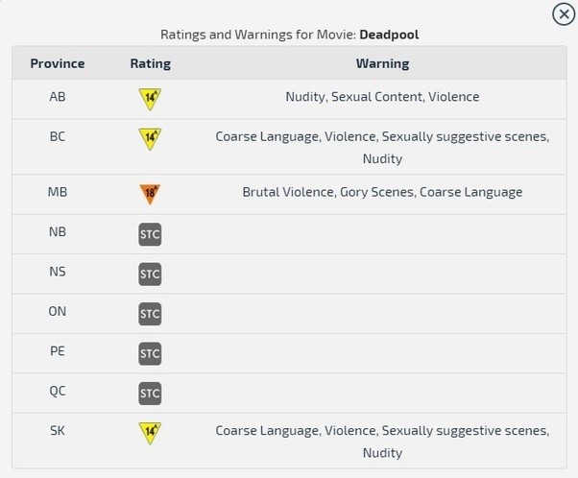Click the 14A rating icon for AB

[150, 99]
